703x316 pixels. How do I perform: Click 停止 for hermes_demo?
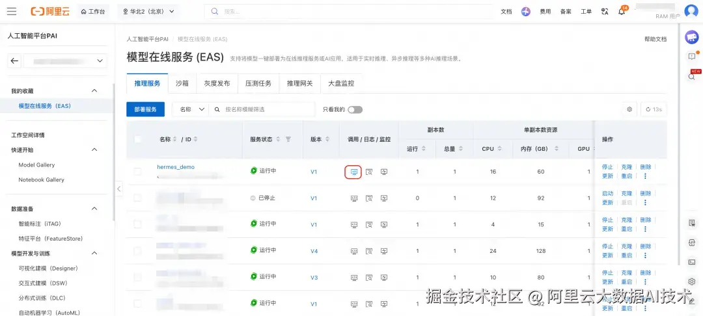point(607,167)
